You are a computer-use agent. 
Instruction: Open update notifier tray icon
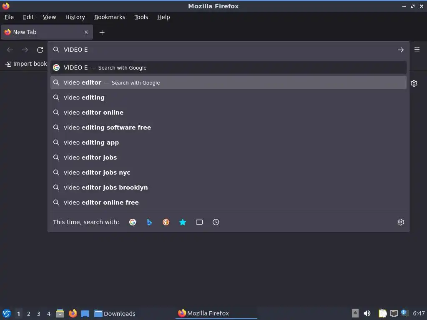[x=404, y=313]
